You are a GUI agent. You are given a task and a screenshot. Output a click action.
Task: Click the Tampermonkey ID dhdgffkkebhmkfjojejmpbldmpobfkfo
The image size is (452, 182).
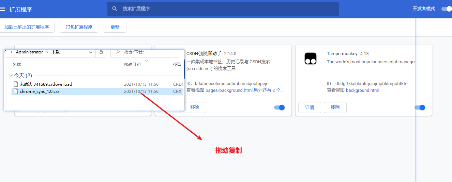coord(372,84)
